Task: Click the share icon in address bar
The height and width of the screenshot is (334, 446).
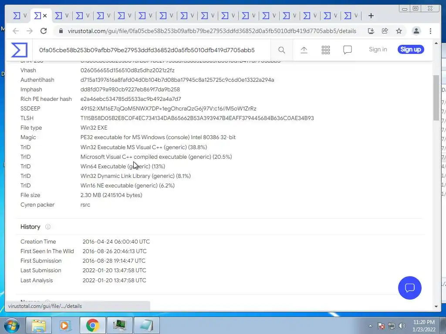Action: point(385,31)
